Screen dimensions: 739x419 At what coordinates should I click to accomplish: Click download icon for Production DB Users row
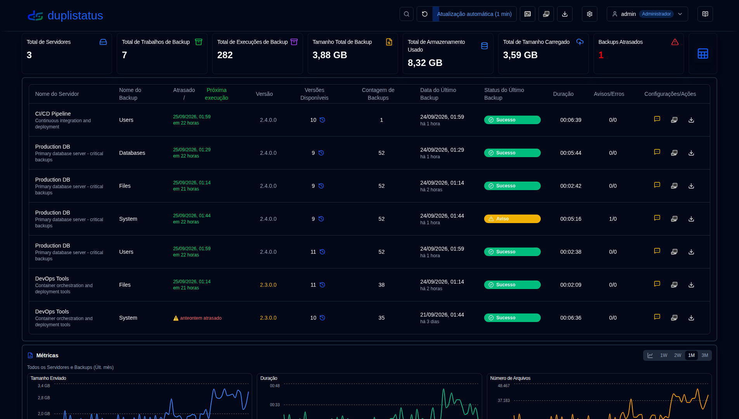click(691, 252)
